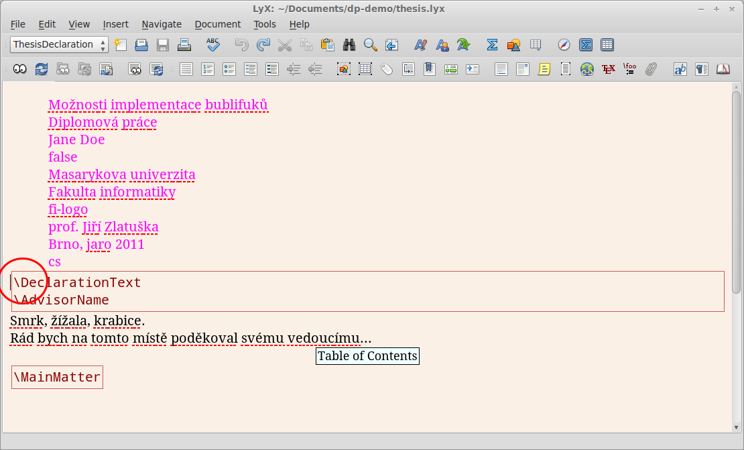Click the magnifying glass search icon
This screenshot has width=744, height=450.
(371, 45)
